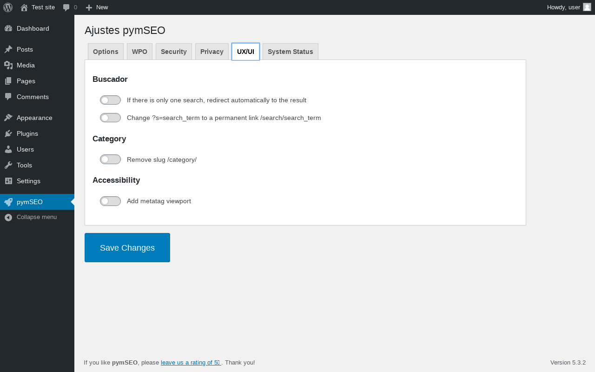The height and width of the screenshot is (372, 595).
Task: Click the Dashboard gauge icon
Action: [x=8, y=28]
